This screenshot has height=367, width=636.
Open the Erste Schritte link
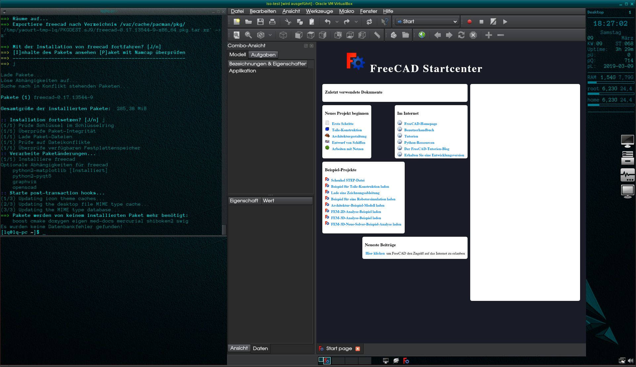(x=342, y=124)
